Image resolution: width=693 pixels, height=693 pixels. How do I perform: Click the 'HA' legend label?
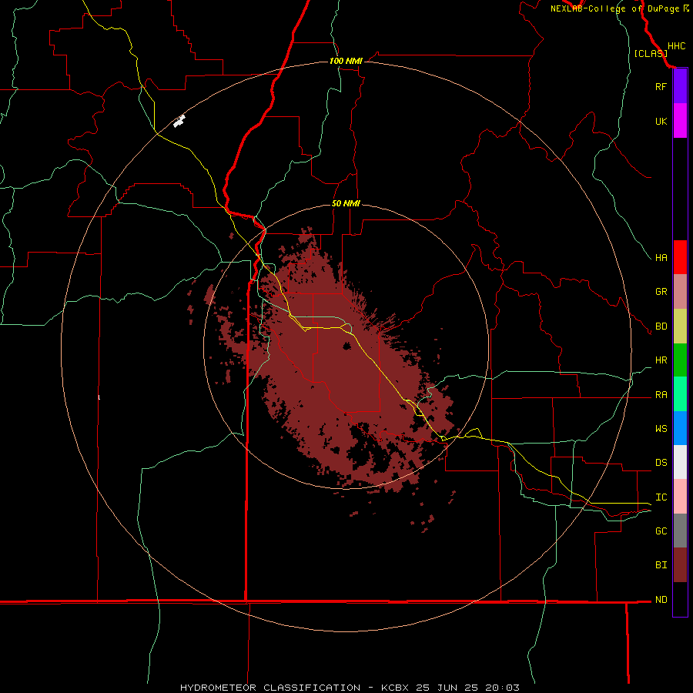coord(661,258)
